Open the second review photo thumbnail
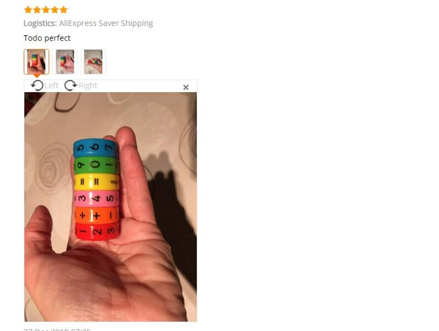The image size is (439, 331). (65, 62)
